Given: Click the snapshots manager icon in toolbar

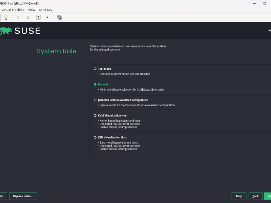Looking at the screenshot, I should click(x=60, y=17).
